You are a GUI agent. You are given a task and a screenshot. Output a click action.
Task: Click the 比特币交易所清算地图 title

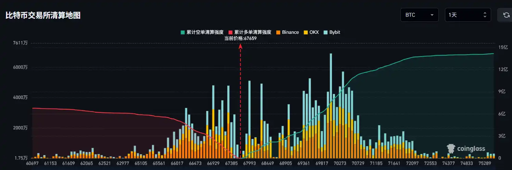pyautogui.click(x=43, y=15)
